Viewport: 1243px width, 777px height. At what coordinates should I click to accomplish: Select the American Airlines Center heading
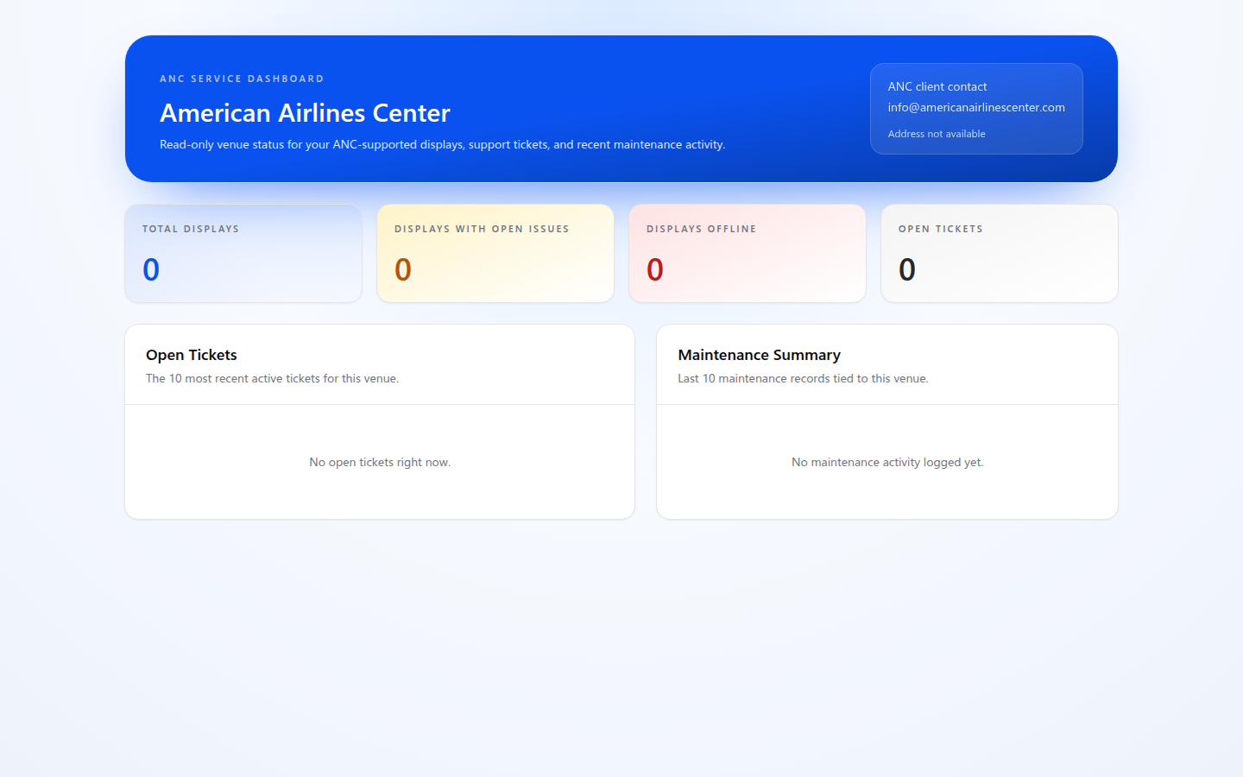(305, 113)
